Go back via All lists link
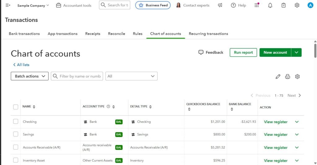This screenshot has height=165, width=317. [21, 65]
